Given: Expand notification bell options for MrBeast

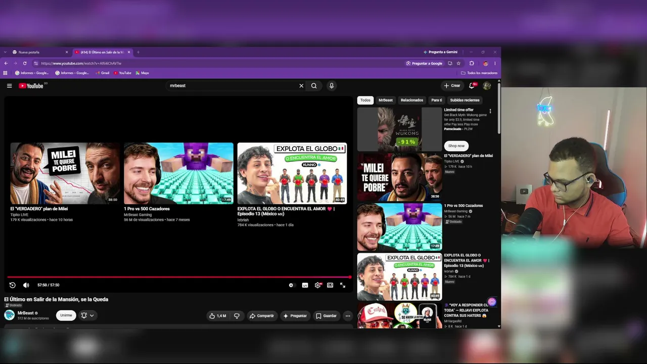Looking at the screenshot, I should (87, 315).
